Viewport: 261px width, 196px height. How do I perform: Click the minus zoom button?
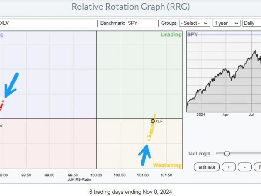(244, 167)
